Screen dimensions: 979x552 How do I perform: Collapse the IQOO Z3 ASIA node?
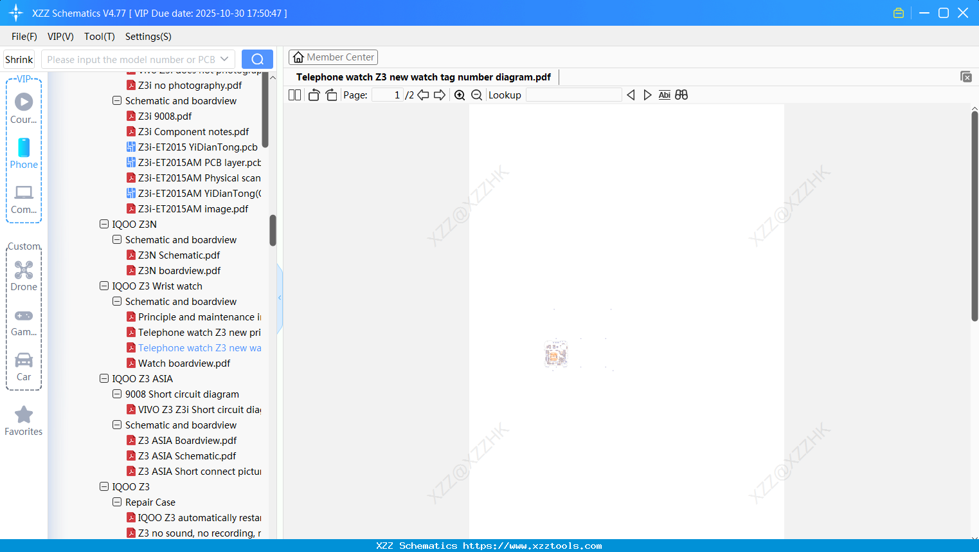(104, 379)
